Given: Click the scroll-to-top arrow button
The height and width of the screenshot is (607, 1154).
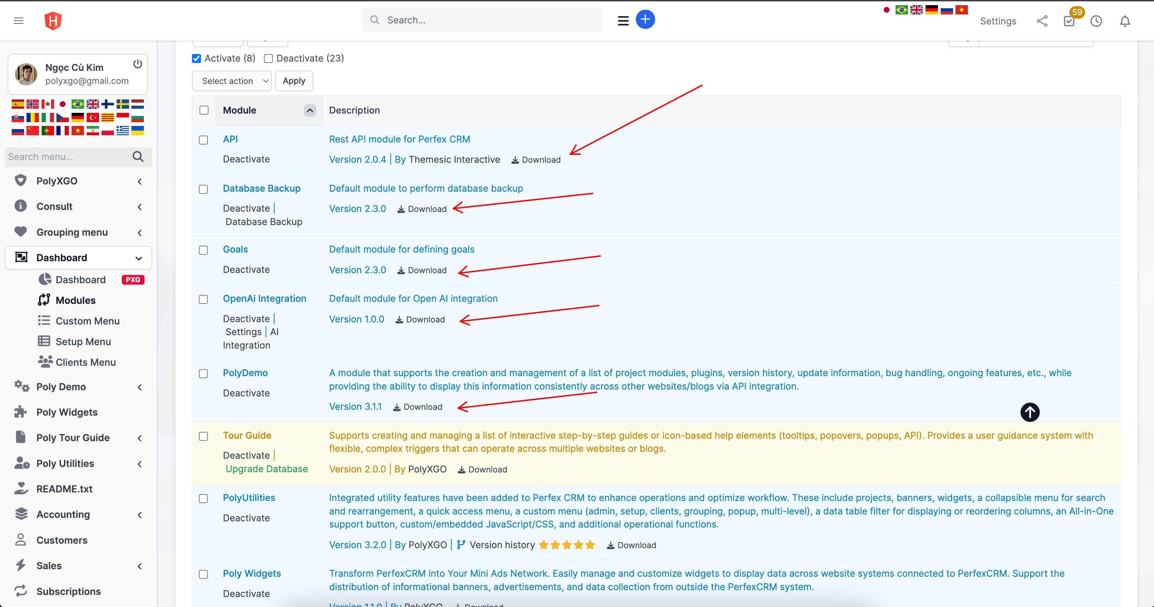Looking at the screenshot, I should 1029,412.
